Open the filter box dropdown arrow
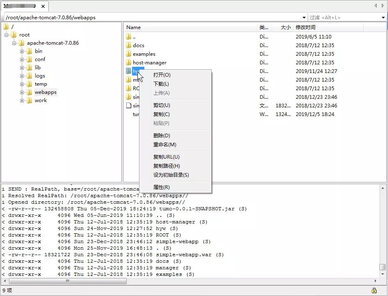The image size is (388, 296). pyautogui.click(x=383, y=18)
